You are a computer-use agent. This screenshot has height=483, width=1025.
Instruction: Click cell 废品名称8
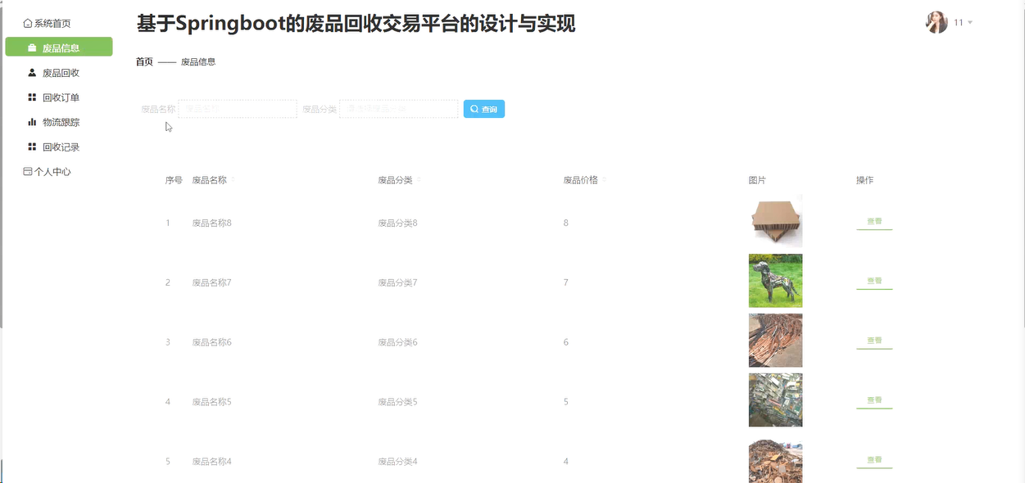coord(212,223)
